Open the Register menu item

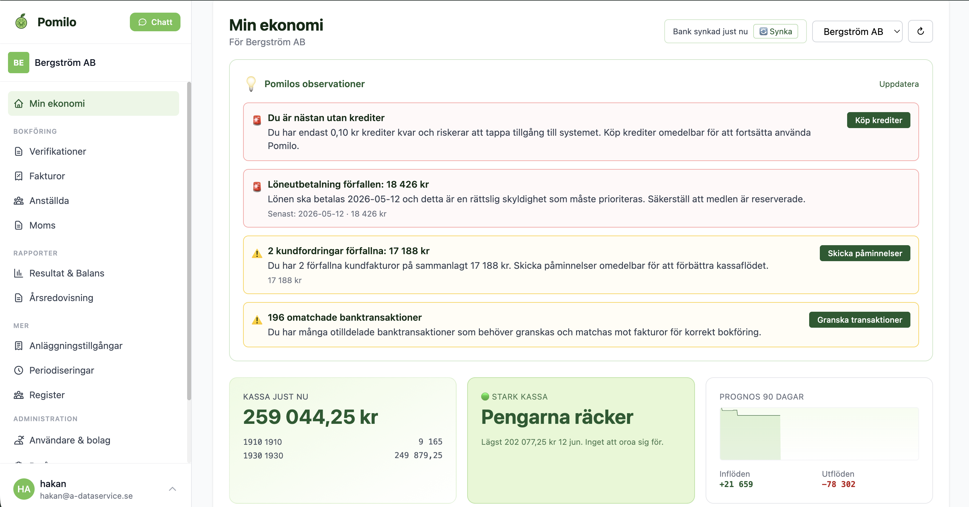point(47,395)
